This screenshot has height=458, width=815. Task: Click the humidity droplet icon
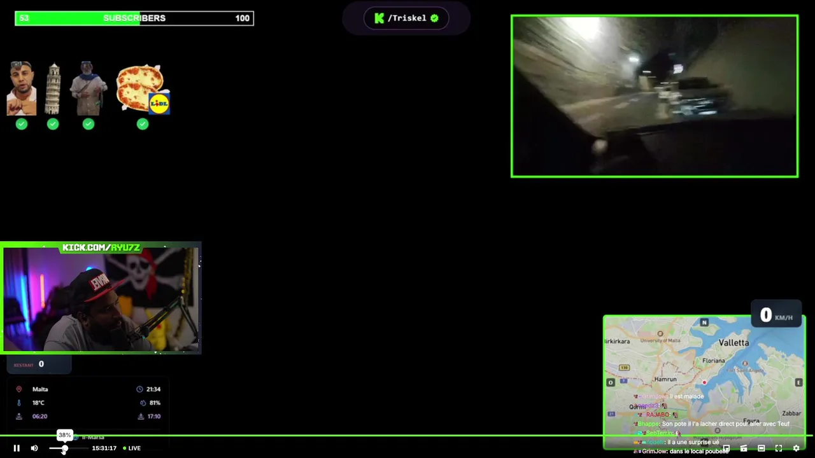point(143,403)
